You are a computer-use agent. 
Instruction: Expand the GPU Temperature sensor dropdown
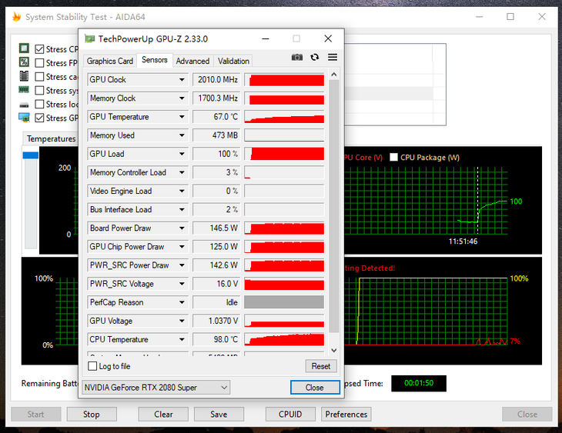182,117
